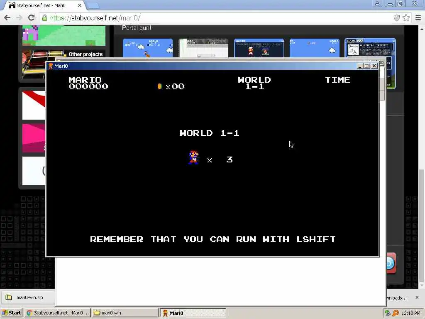Open the first blue sky Mari0 screenshot thumbnail

[x=148, y=48]
